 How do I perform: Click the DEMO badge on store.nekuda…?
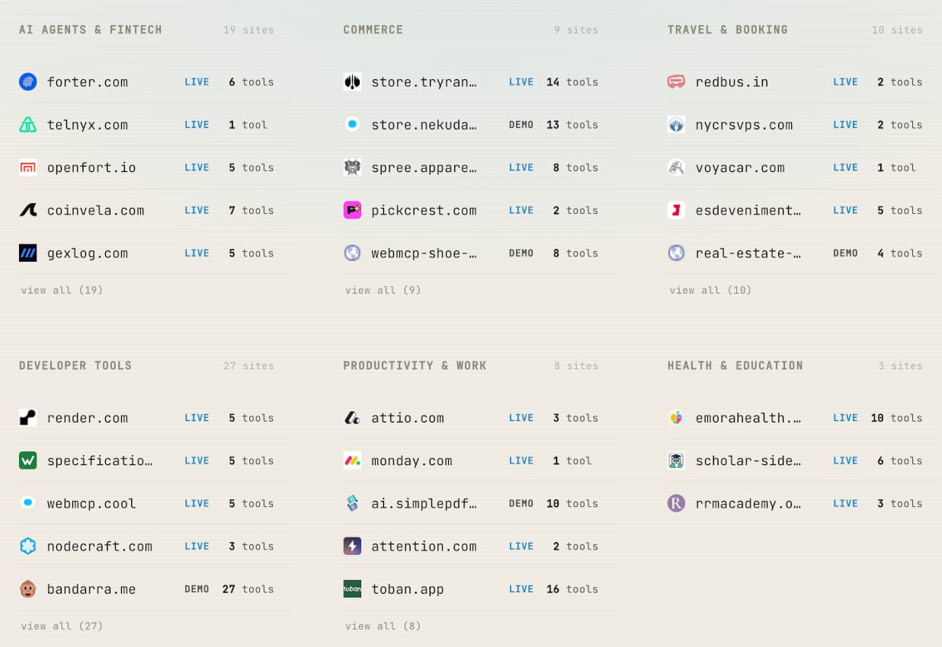pyautogui.click(x=521, y=125)
